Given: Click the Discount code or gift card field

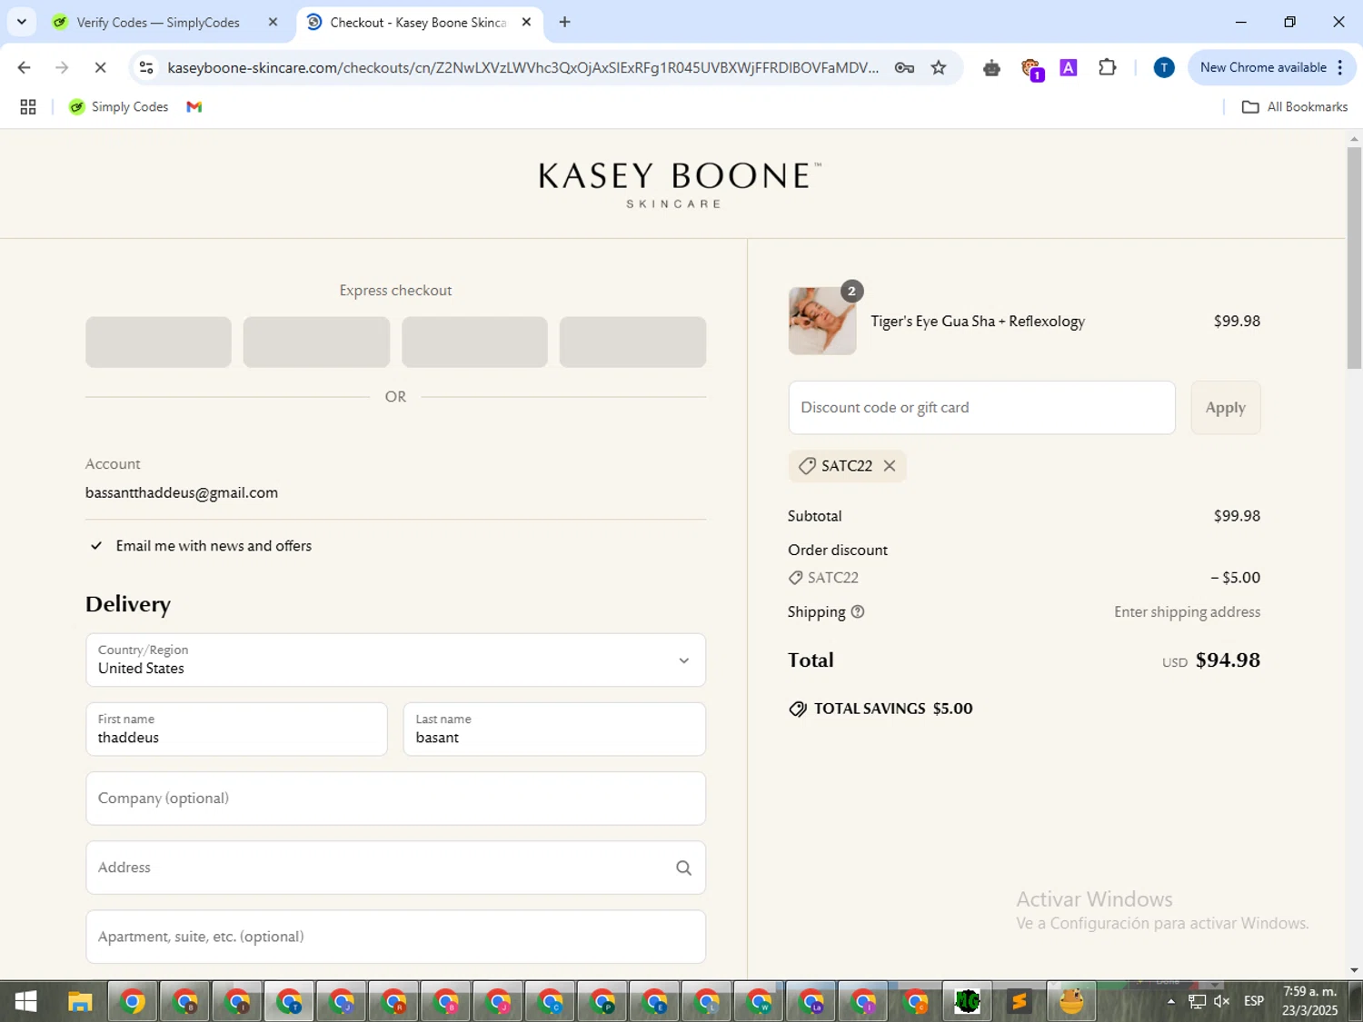Looking at the screenshot, I should [x=981, y=408].
